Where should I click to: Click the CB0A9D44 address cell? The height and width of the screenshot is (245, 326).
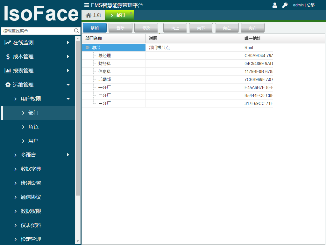[x=257, y=56]
